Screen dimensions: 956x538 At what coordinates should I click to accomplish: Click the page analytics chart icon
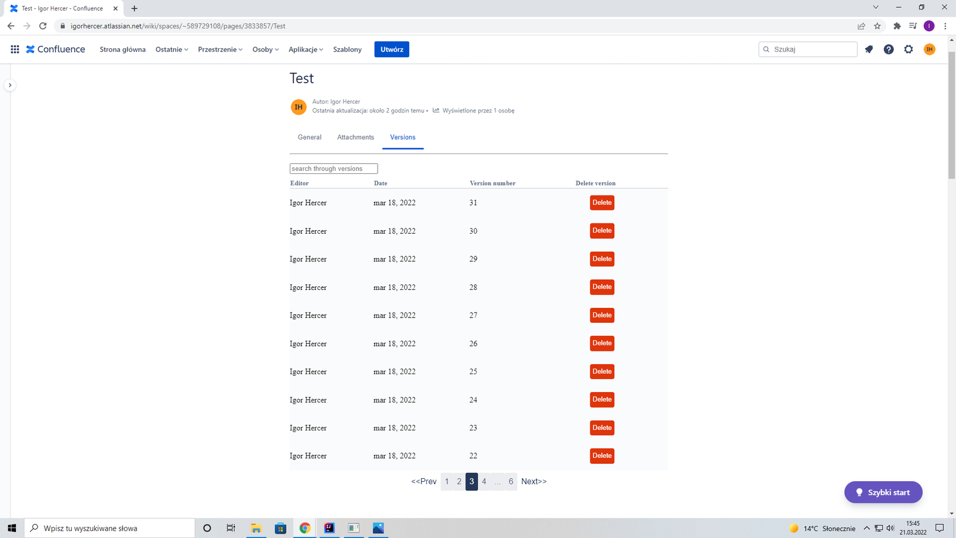click(436, 110)
